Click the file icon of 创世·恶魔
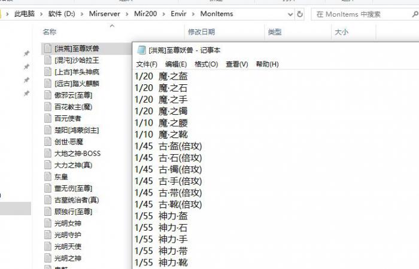419x269 pixels. pos(48,142)
